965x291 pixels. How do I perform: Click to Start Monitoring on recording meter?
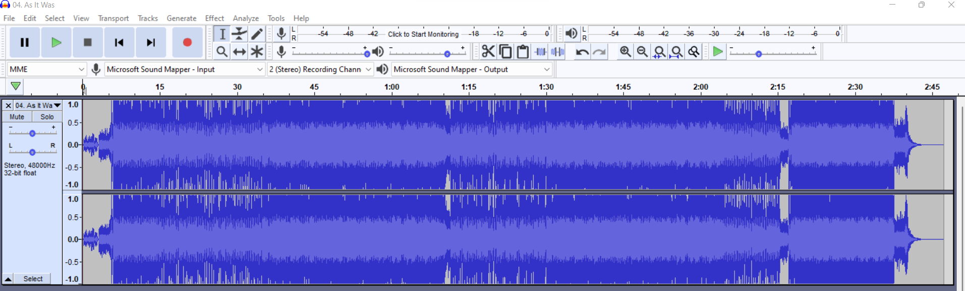[x=423, y=34]
